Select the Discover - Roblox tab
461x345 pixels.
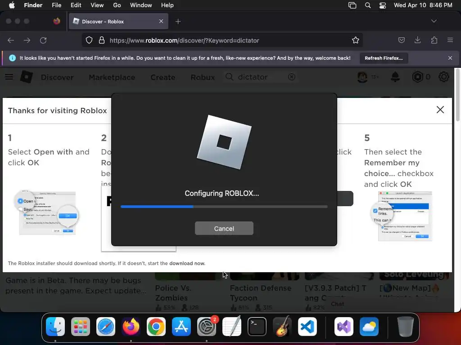pyautogui.click(x=118, y=22)
